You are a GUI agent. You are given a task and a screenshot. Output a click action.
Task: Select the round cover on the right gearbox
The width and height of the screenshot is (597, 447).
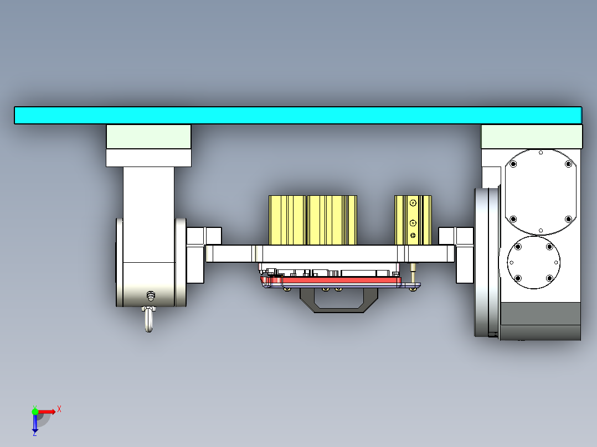point(533,262)
